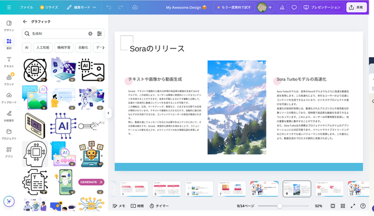Open the analytics chart icon
The height and width of the screenshot is (216, 374).
coord(282,8)
